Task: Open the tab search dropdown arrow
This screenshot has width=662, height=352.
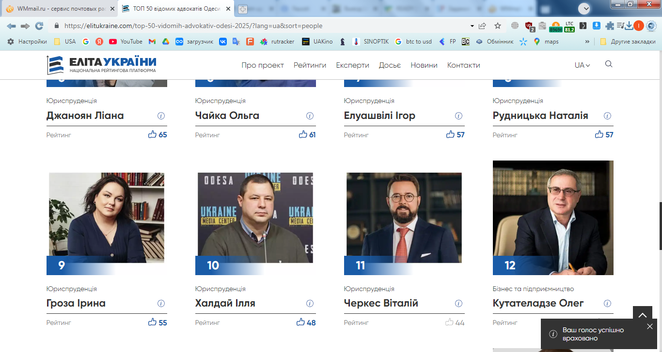Action: pos(584,8)
